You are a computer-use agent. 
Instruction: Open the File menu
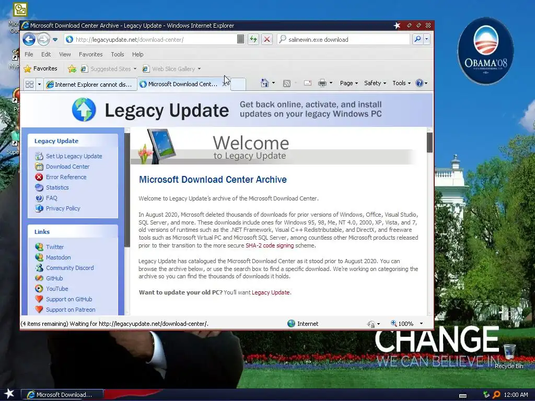coord(29,54)
